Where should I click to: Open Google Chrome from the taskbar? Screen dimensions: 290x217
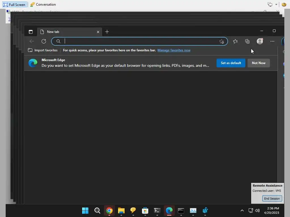coord(109,211)
